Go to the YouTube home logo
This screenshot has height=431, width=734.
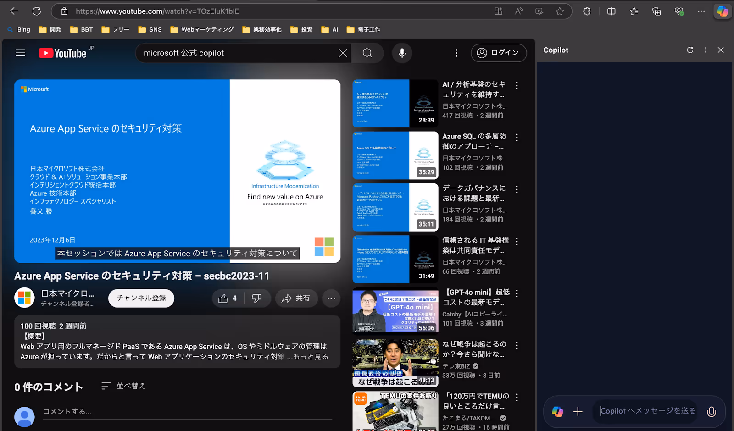[63, 53]
